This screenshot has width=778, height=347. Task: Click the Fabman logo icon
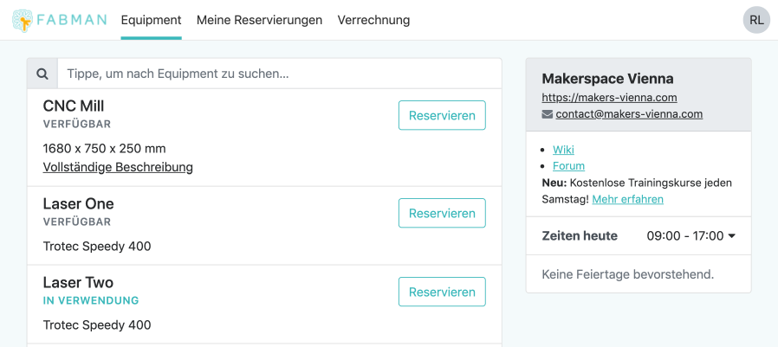coord(23,20)
